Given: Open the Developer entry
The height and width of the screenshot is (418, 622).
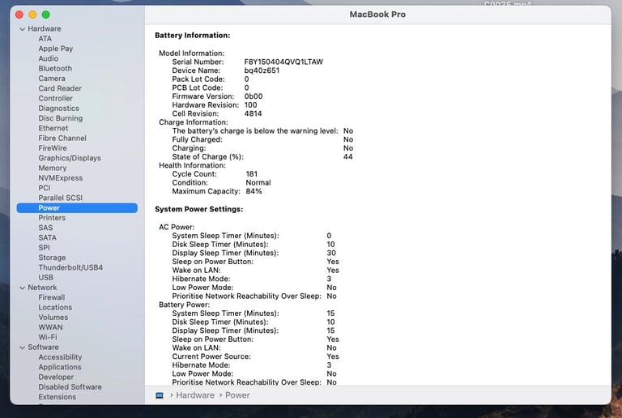Looking at the screenshot, I should tap(56, 377).
